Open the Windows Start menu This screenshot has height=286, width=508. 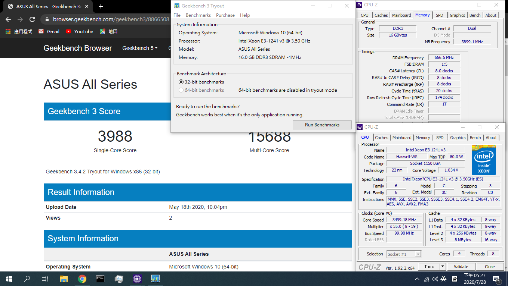(9, 279)
